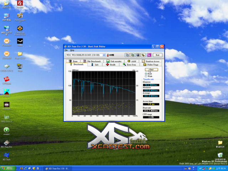Screen dimensions: 228x171
Task: Click the copy text results toolbar icon
Action: (x=127, y=55)
